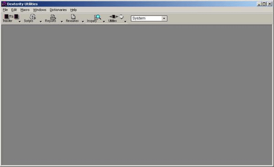The height and width of the screenshot is (167, 274).
Task: Expand the Inquiry dropdown arrow
Action: click(x=104, y=21)
